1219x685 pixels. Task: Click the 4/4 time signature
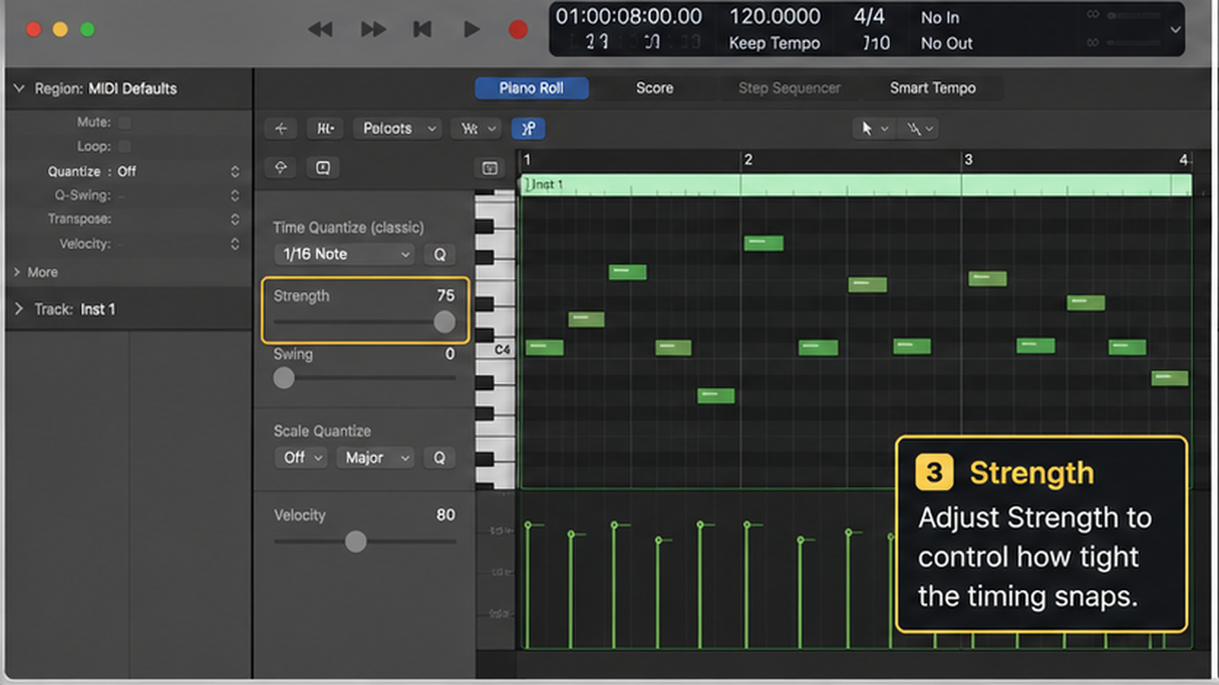[869, 17]
